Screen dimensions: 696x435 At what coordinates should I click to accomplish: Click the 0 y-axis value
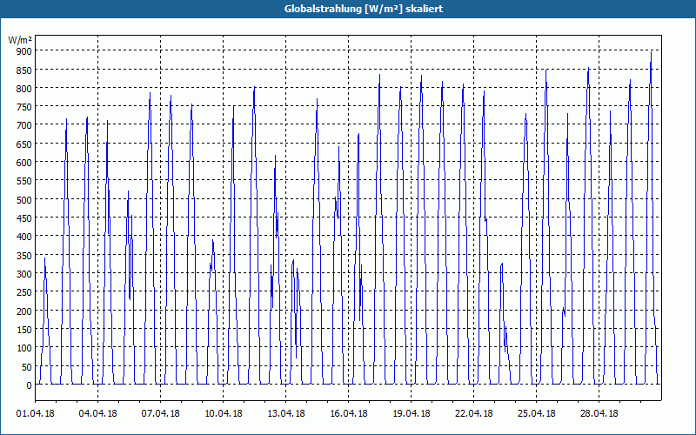tap(30, 385)
